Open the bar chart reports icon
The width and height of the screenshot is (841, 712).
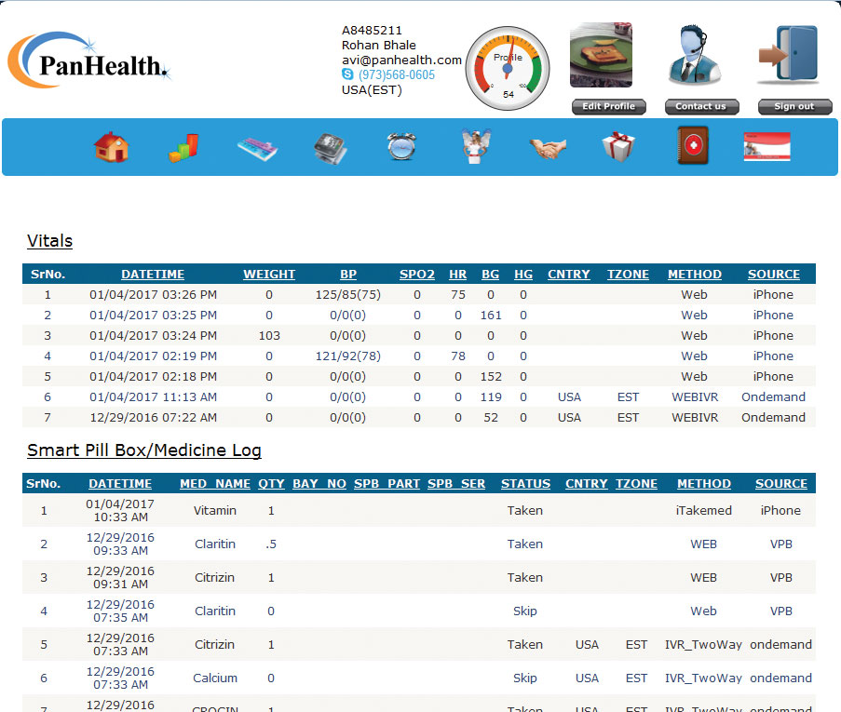click(183, 147)
